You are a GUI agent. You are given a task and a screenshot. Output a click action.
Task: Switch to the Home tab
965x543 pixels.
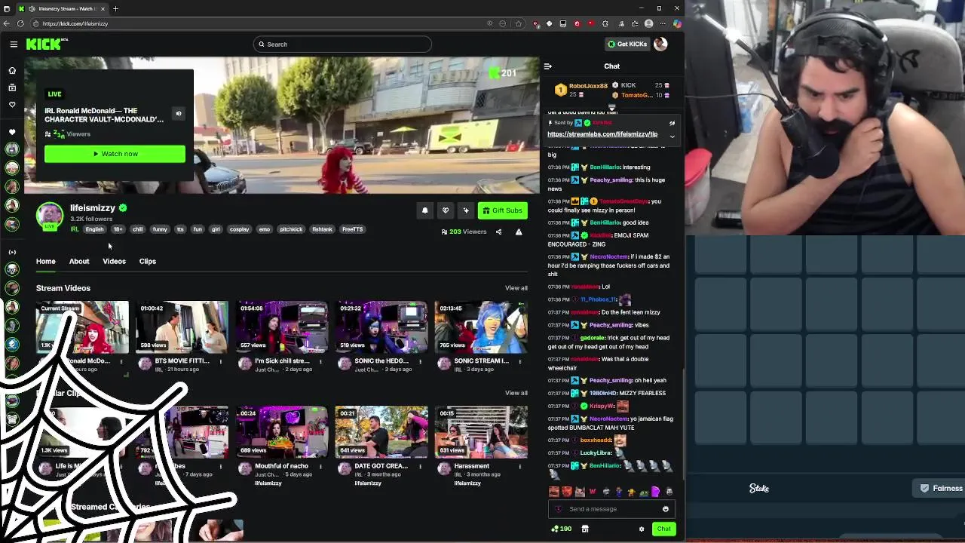coord(46,262)
